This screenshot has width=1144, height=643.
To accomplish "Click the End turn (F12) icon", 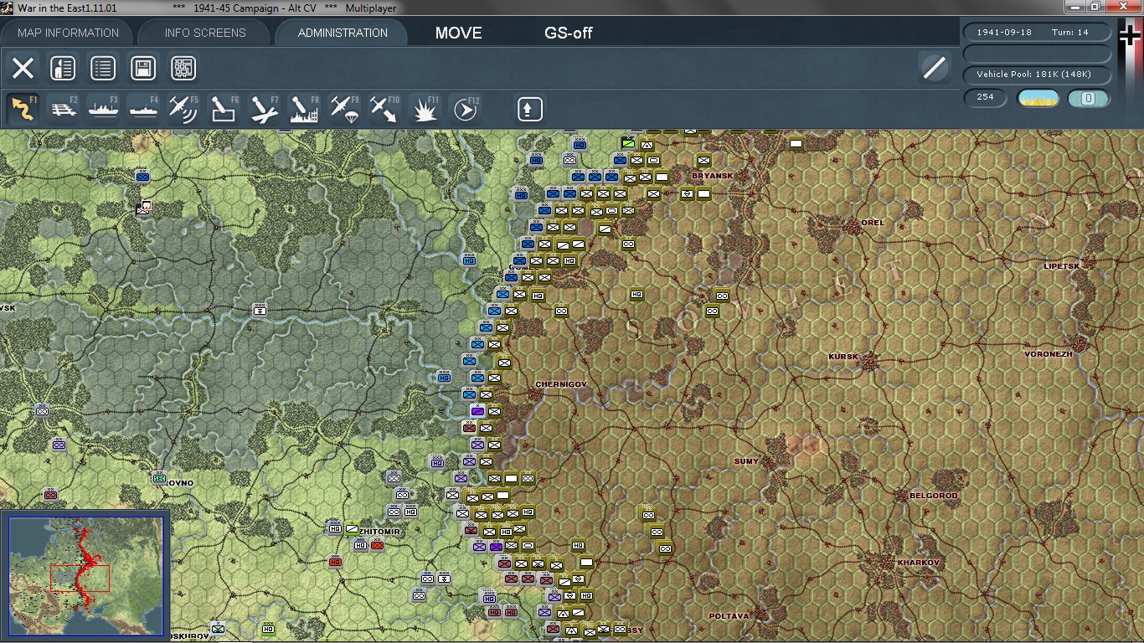I will (x=466, y=109).
